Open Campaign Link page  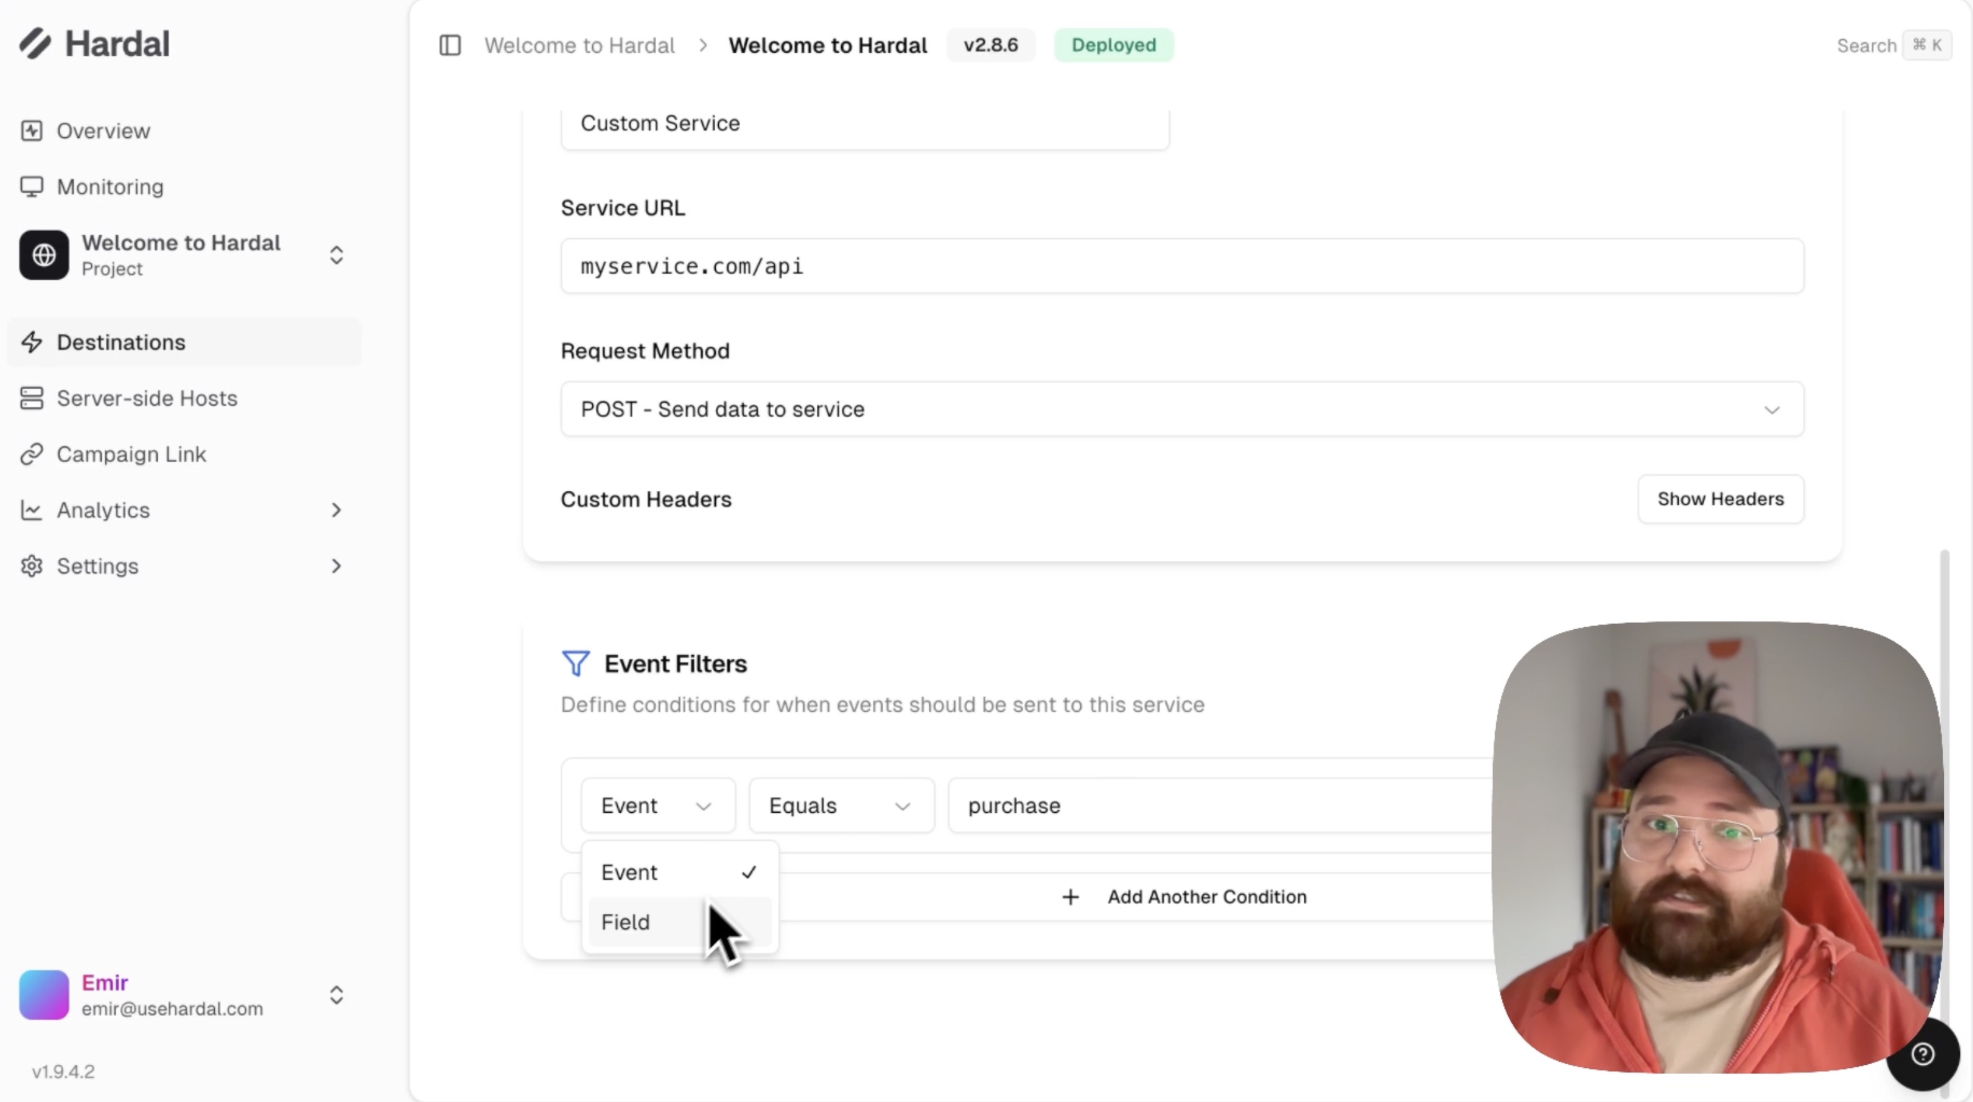point(131,454)
